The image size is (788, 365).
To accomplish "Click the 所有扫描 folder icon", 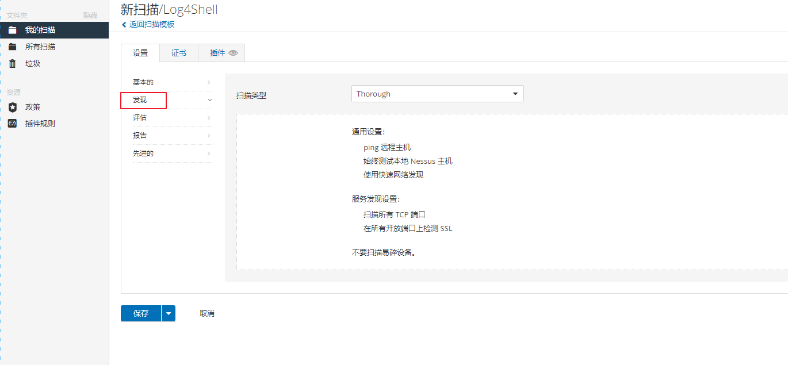I will click(x=12, y=47).
